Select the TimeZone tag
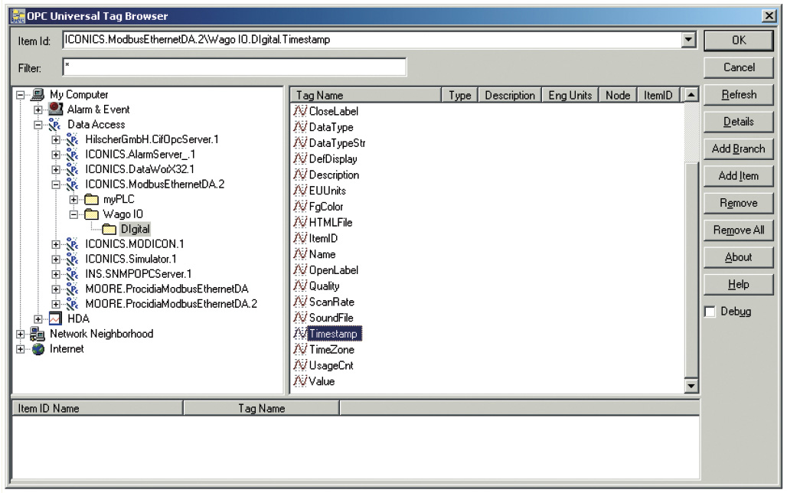787x493 pixels. (331, 349)
